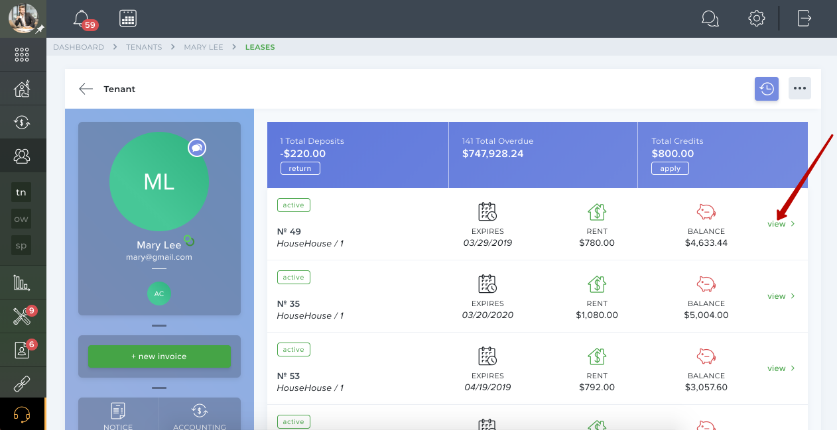
Task: Open the view link for lease Nº 49
Action: [781, 224]
